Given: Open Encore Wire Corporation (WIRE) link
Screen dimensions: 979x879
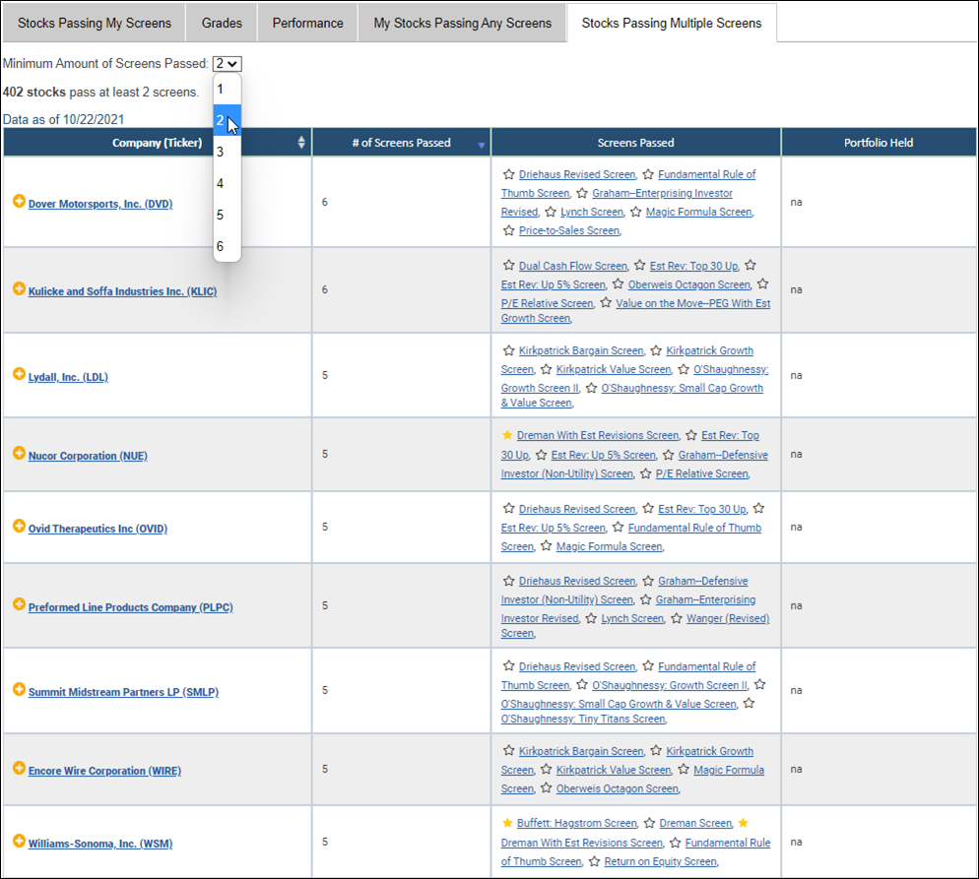Looking at the screenshot, I should 104,771.
